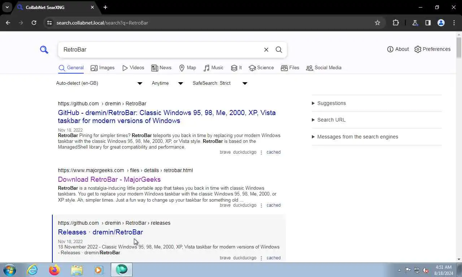Reload the current page

click(34, 23)
